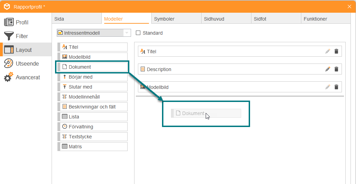Select the Matris component item
The height and width of the screenshot is (184, 356).
(93, 147)
